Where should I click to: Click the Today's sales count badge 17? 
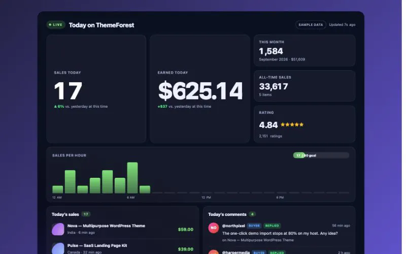coord(86,214)
